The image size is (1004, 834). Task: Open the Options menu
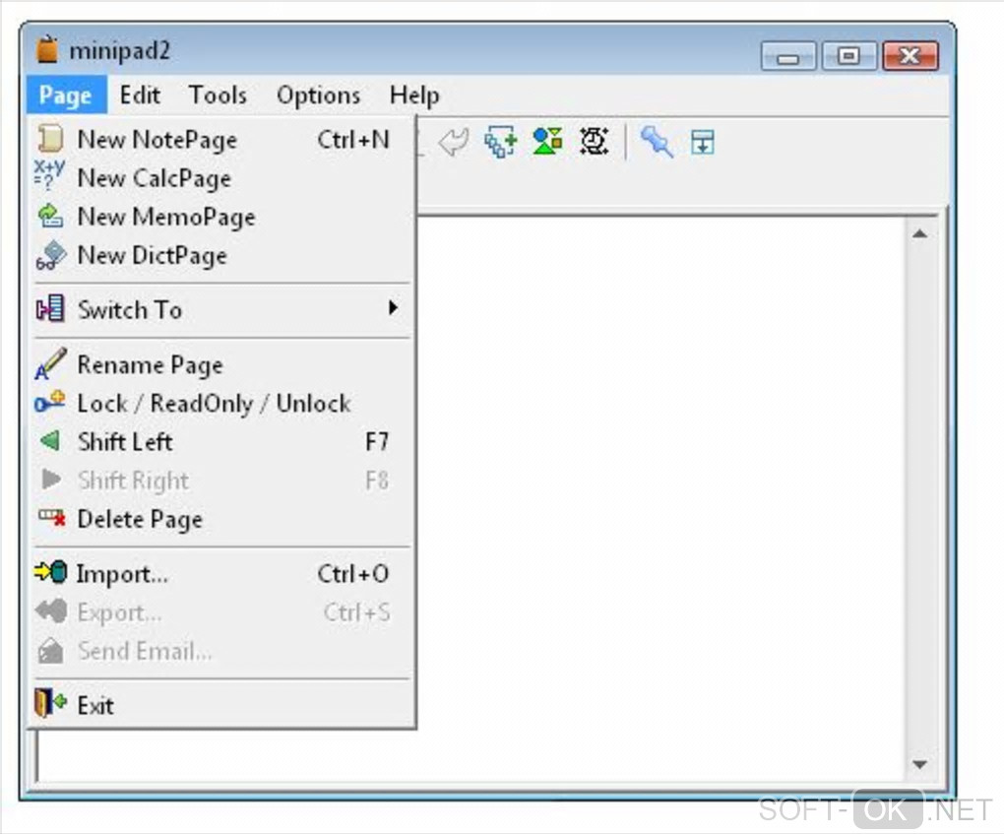(x=318, y=95)
